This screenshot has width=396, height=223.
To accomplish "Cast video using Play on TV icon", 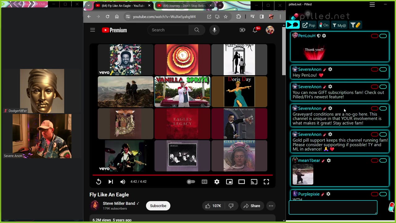I will pyautogui.click(x=254, y=182).
